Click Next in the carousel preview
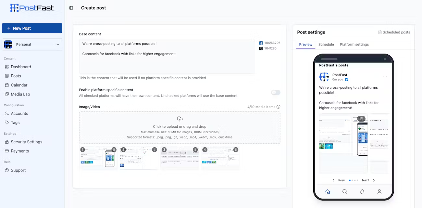The height and width of the screenshot is (208, 422). pos(365,180)
